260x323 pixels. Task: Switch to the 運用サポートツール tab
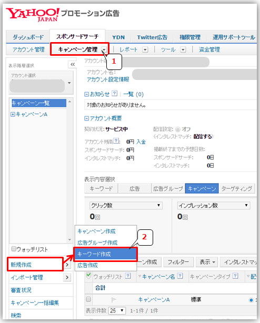coord(234,37)
